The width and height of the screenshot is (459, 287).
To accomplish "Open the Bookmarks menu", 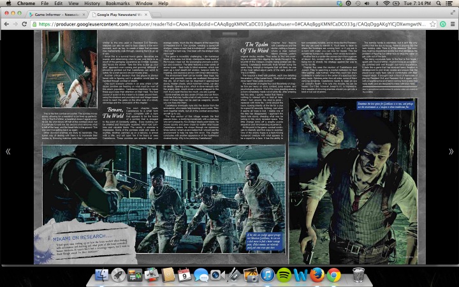I will point(118,3).
